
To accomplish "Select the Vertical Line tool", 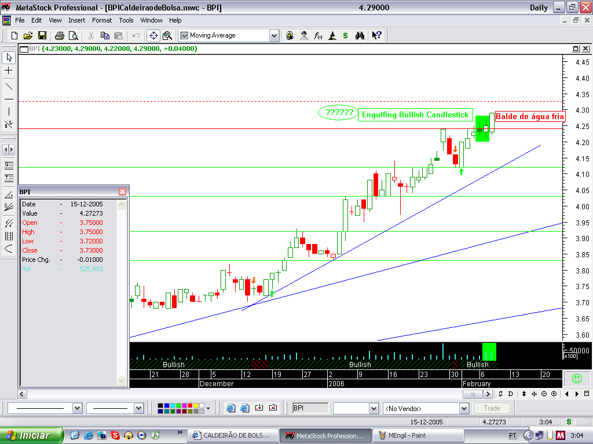I will [x=9, y=112].
